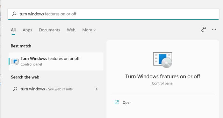Click the Turn Windows features title in preview pane
Image resolution: width=223 pixels, height=118 pixels.
click(162, 76)
